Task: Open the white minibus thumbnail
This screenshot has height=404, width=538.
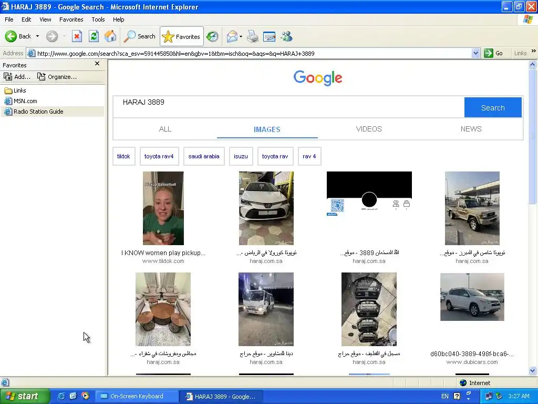Action: click(x=266, y=309)
